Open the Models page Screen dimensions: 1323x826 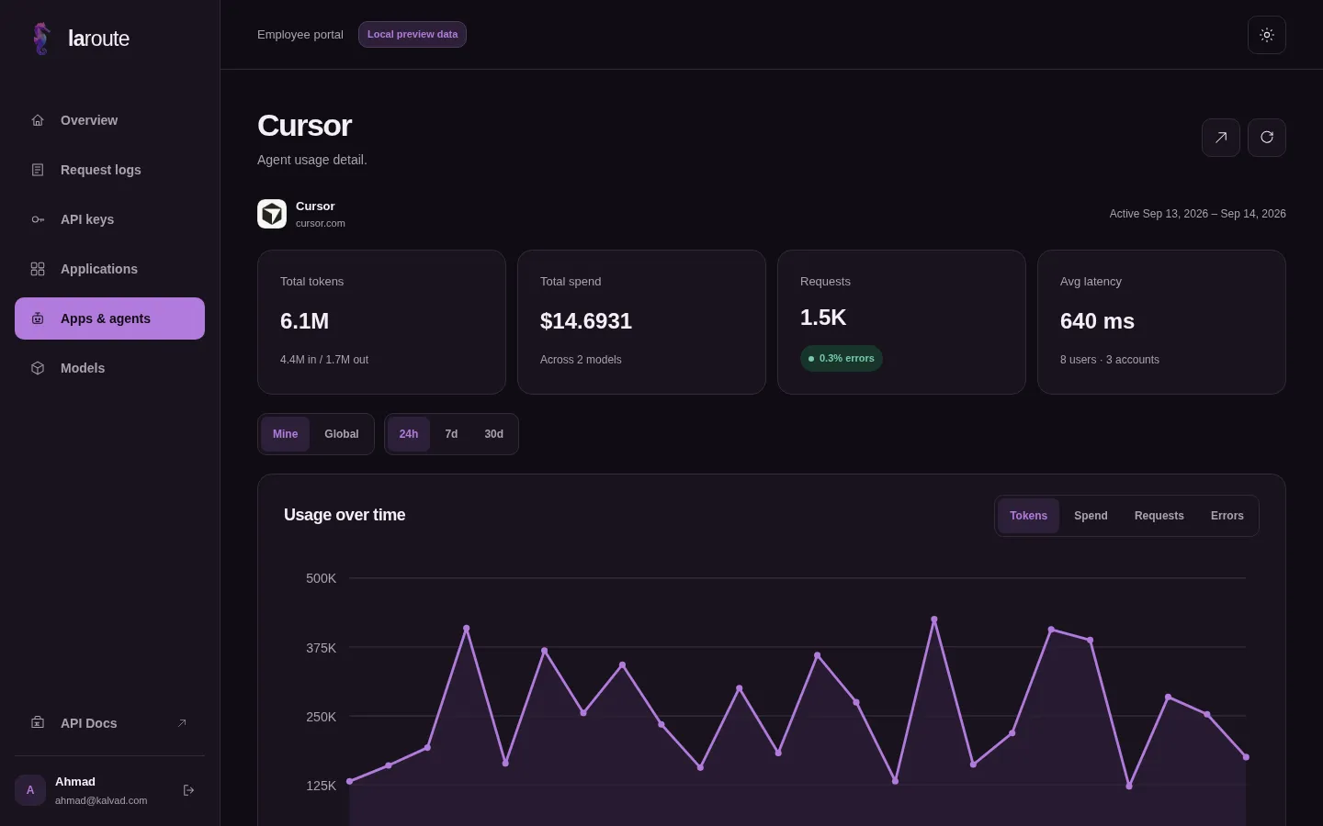tap(109, 368)
